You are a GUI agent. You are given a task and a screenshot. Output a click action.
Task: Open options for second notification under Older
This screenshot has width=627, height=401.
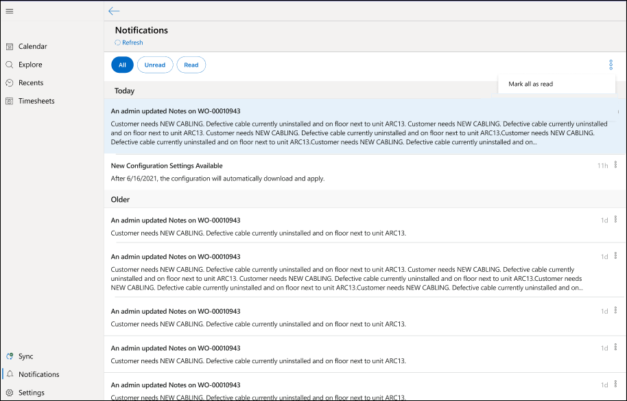[615, 255]
